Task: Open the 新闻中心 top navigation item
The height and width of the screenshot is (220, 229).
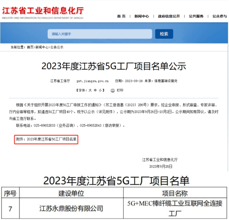Action: (x=141, y=16)
